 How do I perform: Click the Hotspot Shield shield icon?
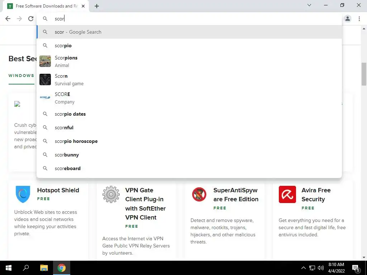[23, 194]
